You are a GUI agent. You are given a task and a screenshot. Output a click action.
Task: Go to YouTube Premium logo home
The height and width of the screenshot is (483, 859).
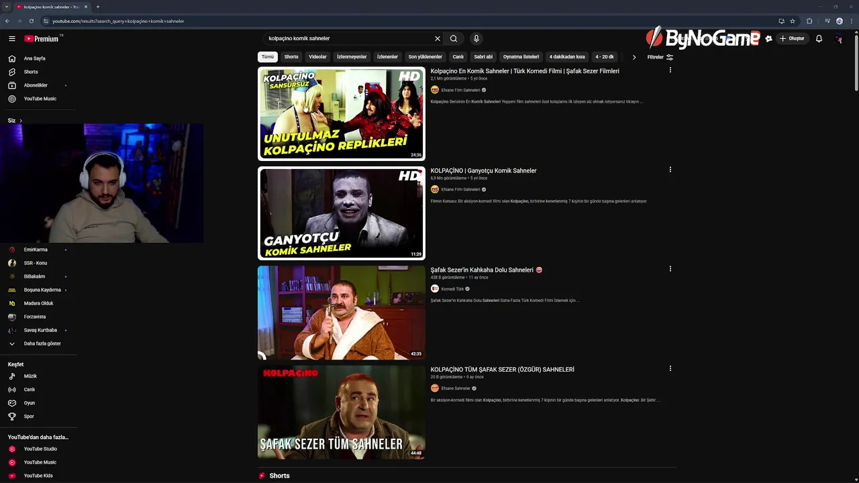(x=42, y=39)
